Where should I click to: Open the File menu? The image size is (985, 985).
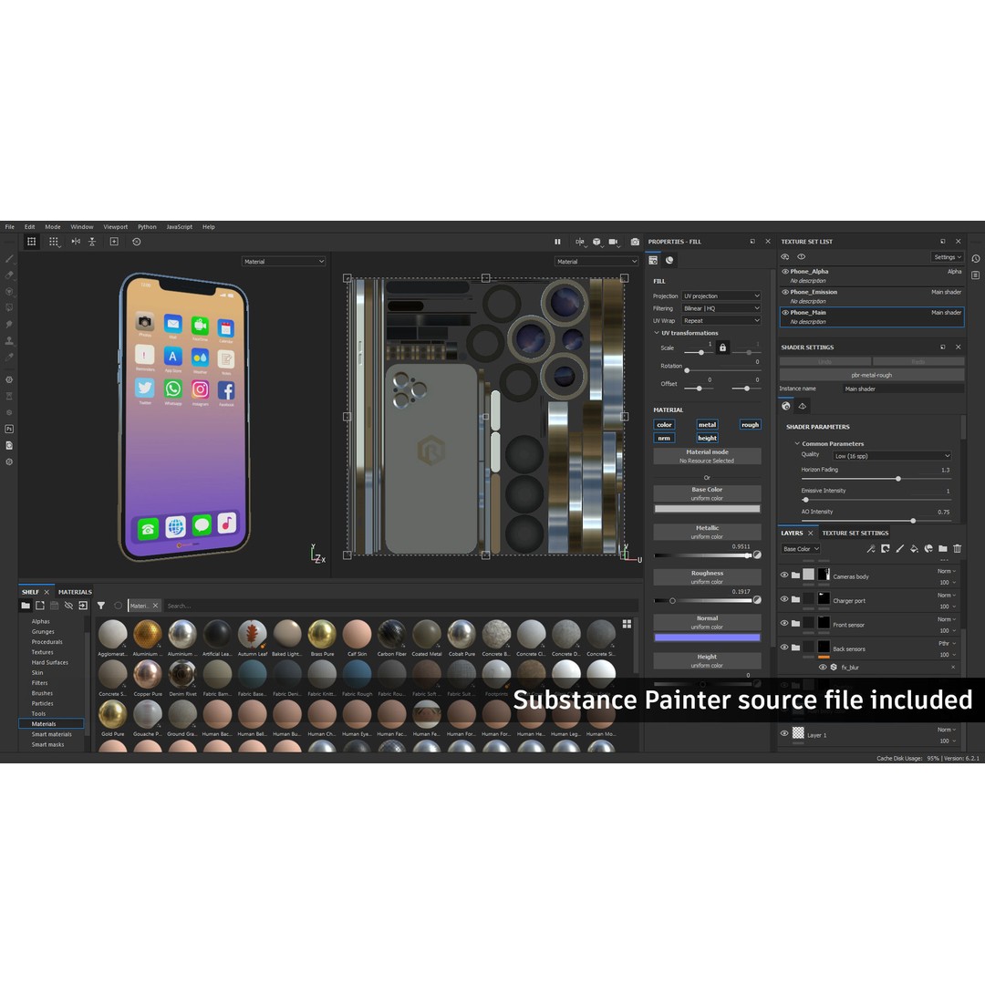point(9,227)
